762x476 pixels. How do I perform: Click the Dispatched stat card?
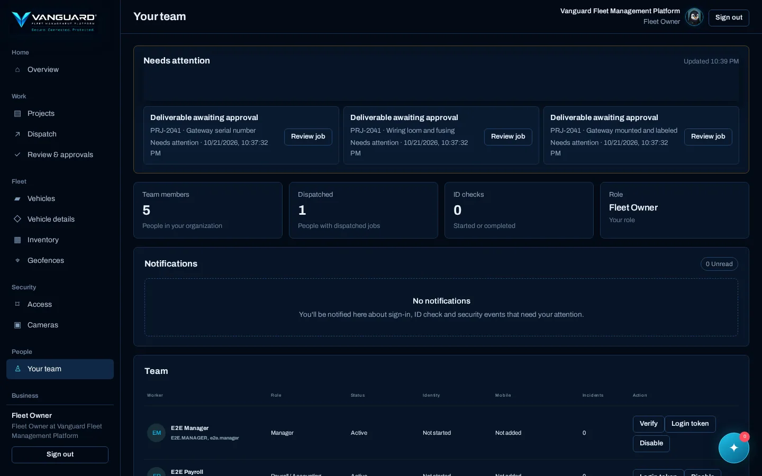click(x=364, y=210)
